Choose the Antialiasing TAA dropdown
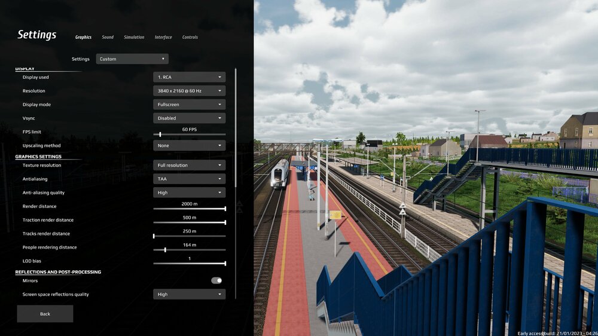The width and height of the screenshot is (598, 336). tap(189, 179)
